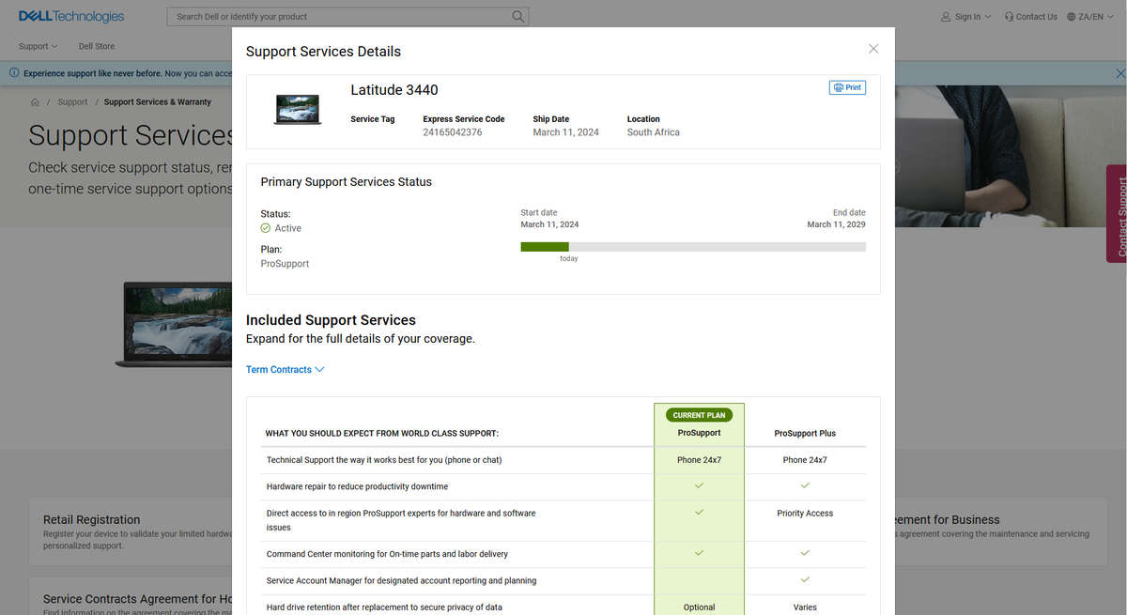
Task: Close the Support Services Details dialog
Action: point(873,49)
